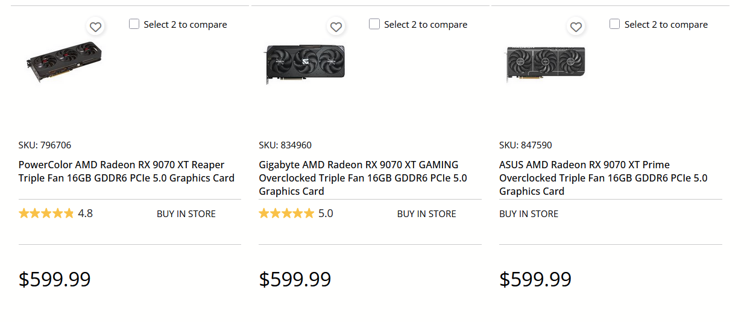750x322 pixels.
Task: Select BUY IN STORE for the ASUS Prime
Action: (x=529, y=213)
